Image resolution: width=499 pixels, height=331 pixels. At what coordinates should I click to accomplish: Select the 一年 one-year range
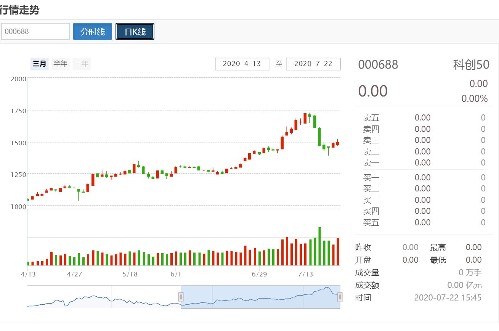[82, 64]
